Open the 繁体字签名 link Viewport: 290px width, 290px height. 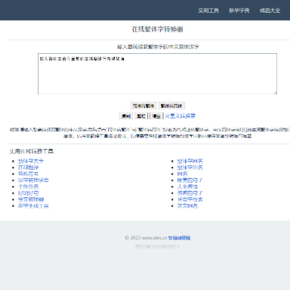point(190,168)
